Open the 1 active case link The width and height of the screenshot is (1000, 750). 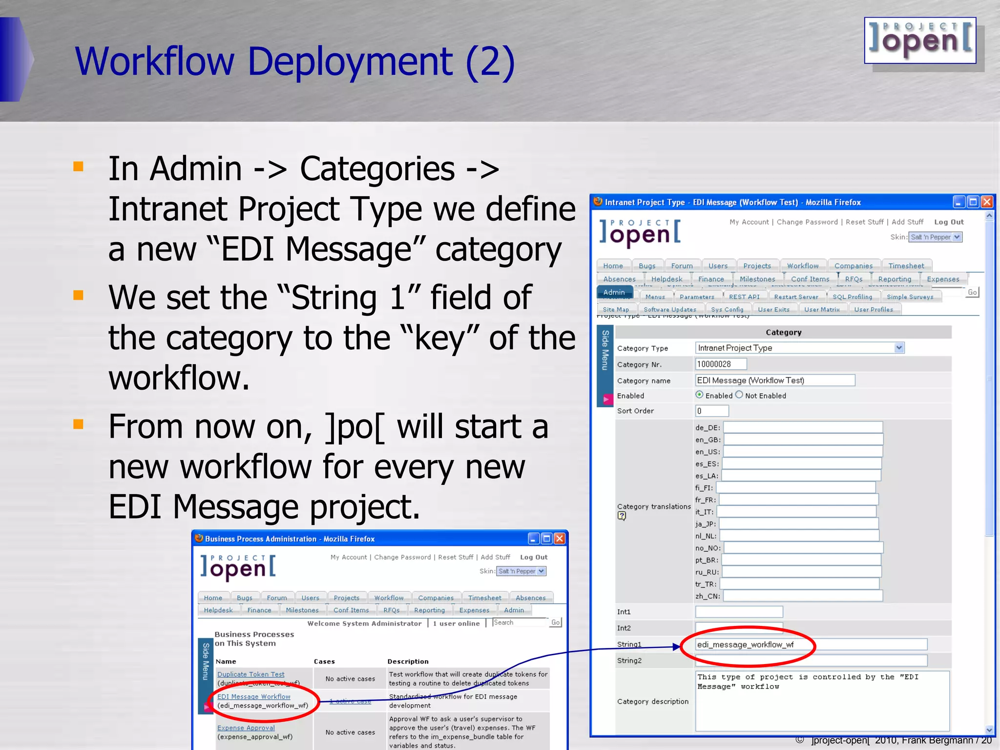[350, 701]
